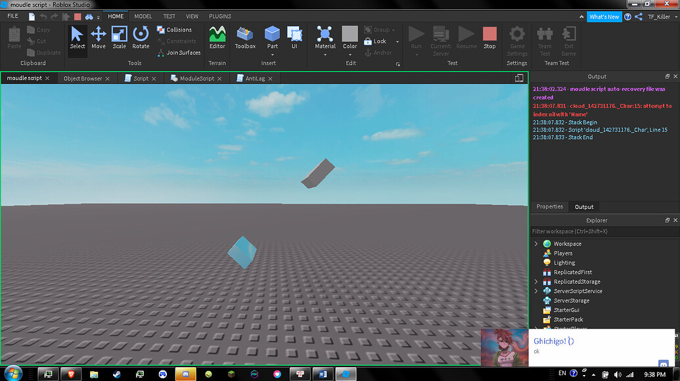Toggle Collisions on or off
The width and height of the screenshot is (680, 381).
174,30
